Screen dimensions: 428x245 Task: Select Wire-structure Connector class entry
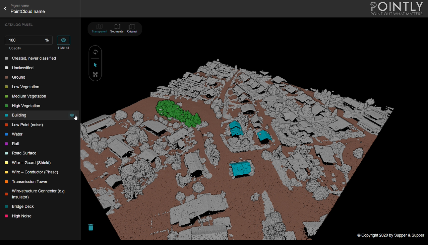(x=39, y=194)
